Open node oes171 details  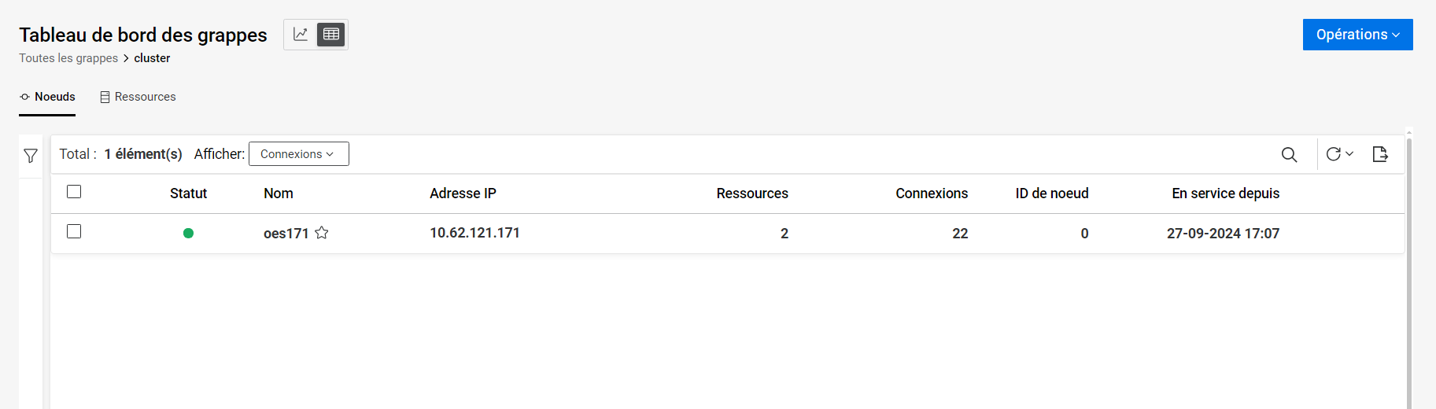(x=286, y=234)
